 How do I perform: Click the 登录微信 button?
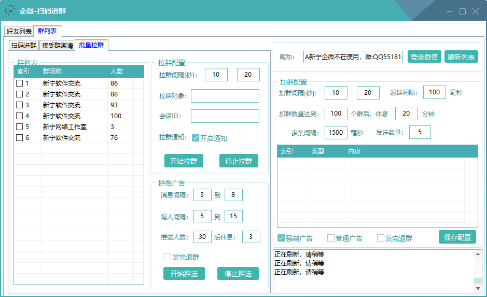(424, 57)
